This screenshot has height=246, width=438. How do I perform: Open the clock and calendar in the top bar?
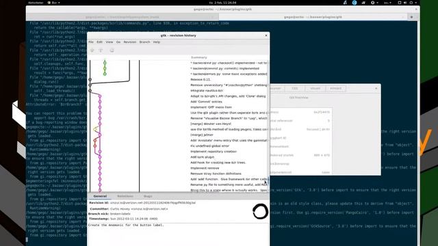coord(222,3)
